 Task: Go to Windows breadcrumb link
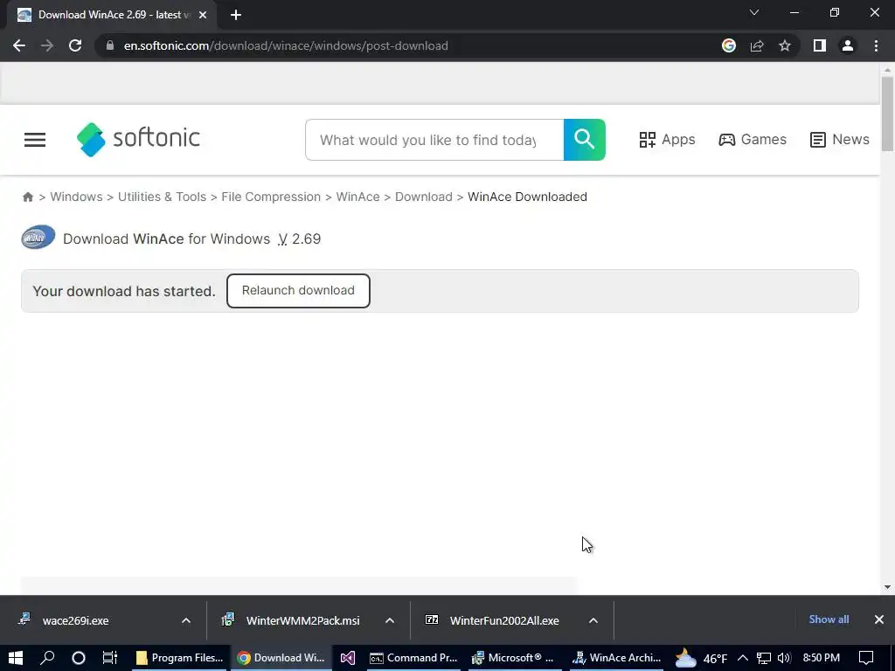click(77, 197)
